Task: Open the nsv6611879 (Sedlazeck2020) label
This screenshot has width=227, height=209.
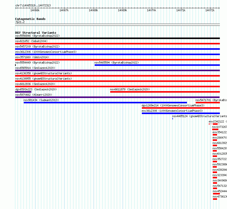Action: 130,89
